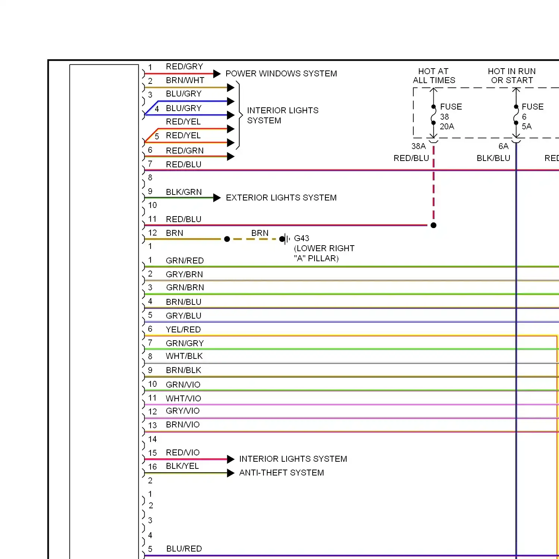Click the RED/GRY label at pin 1
Screen dimensions: 559x559
tap(184, 66)
